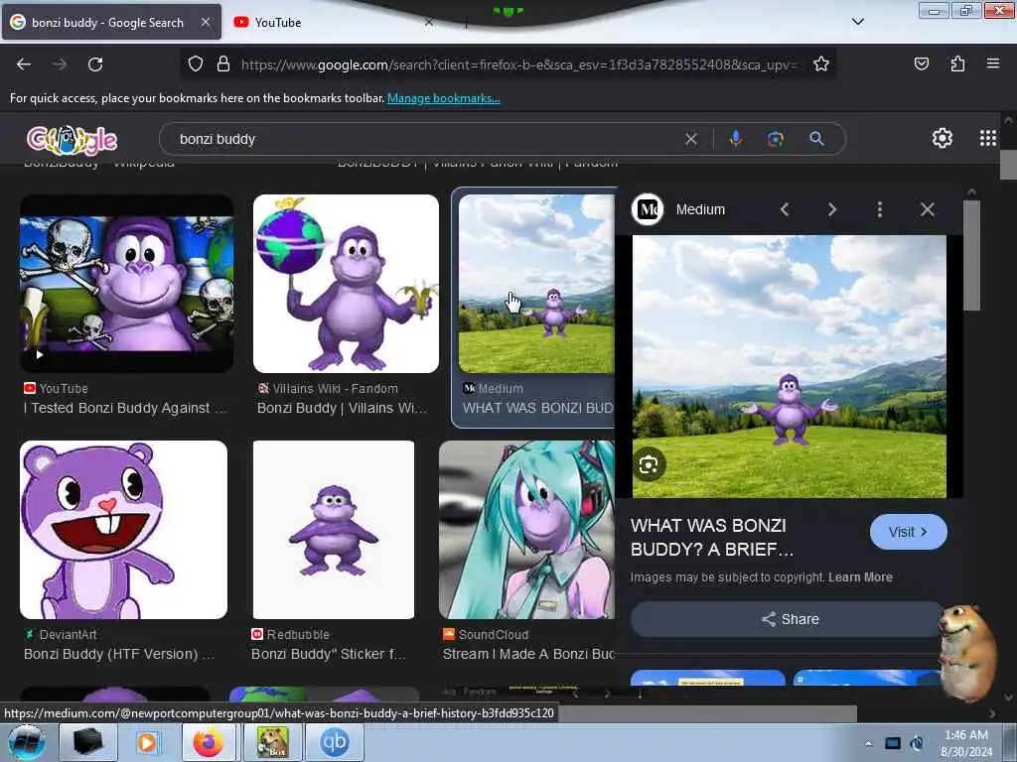Click the Visit button in the preview

(908, 532)
